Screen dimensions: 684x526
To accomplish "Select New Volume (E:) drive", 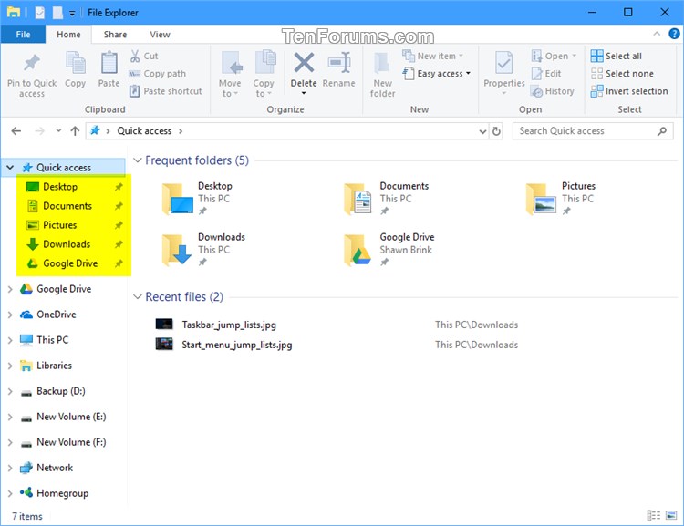I will point(71,417).
